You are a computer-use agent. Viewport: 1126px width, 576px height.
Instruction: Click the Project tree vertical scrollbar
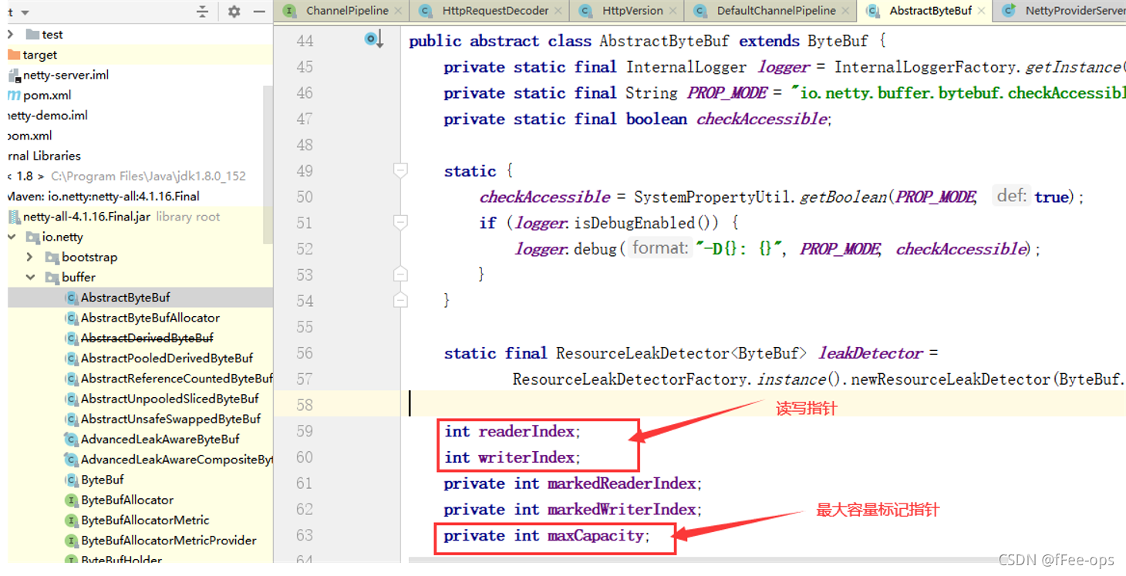268,164
